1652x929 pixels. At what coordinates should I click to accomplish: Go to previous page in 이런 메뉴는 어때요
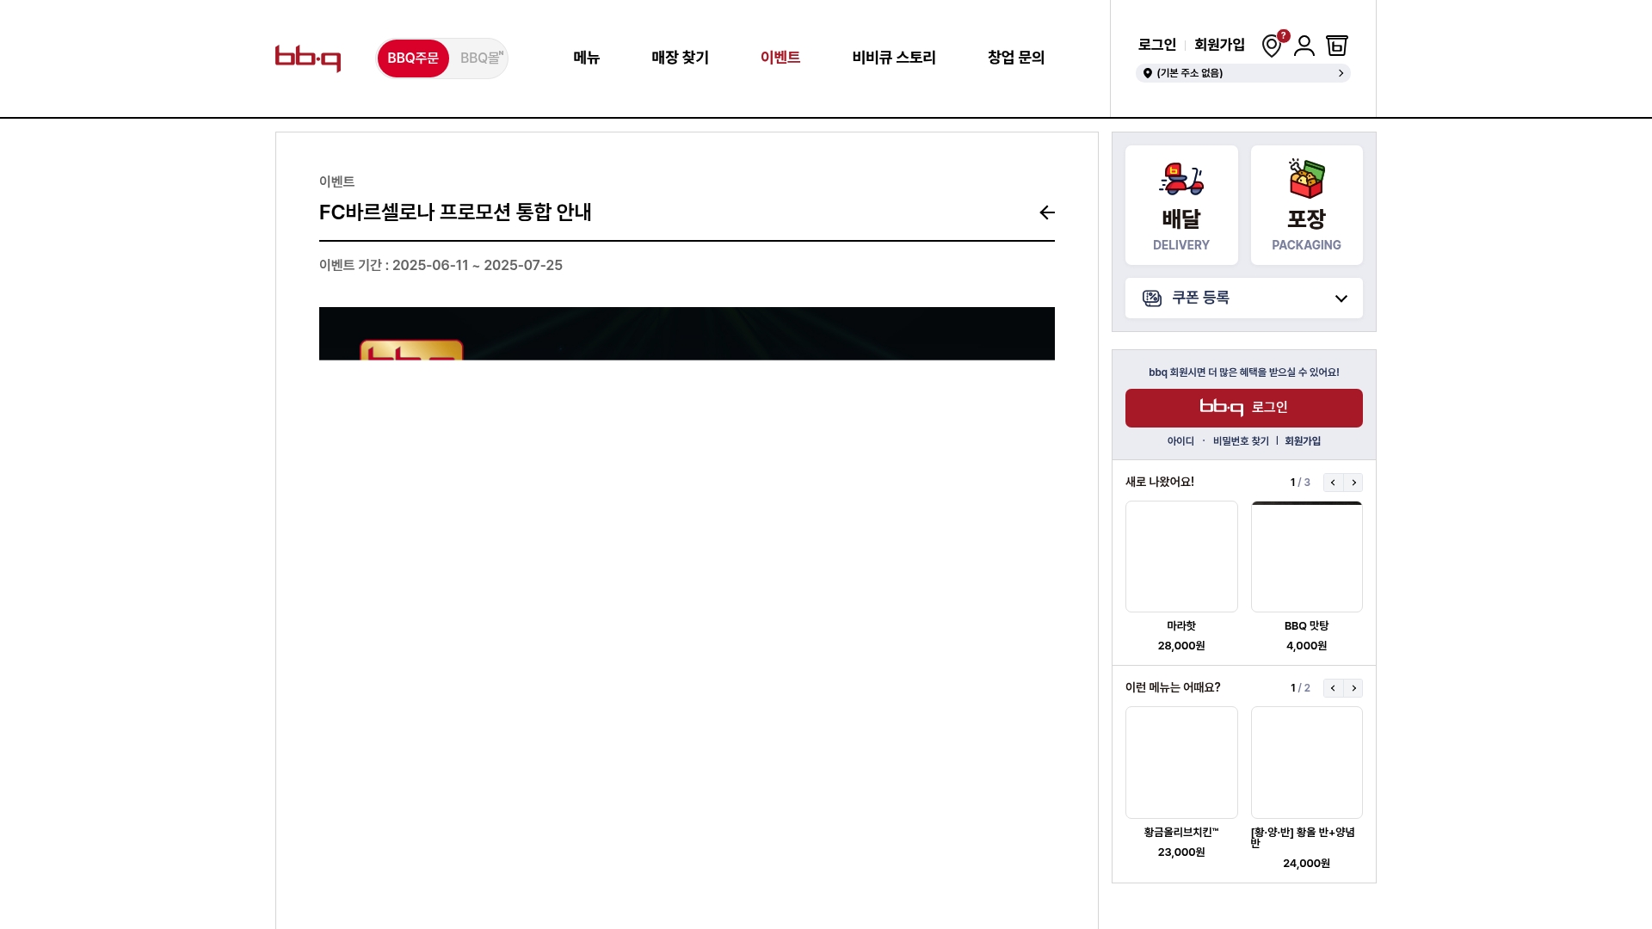pos(1333,688)
